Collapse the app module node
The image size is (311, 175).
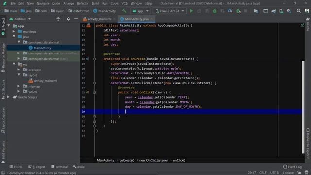9,26
